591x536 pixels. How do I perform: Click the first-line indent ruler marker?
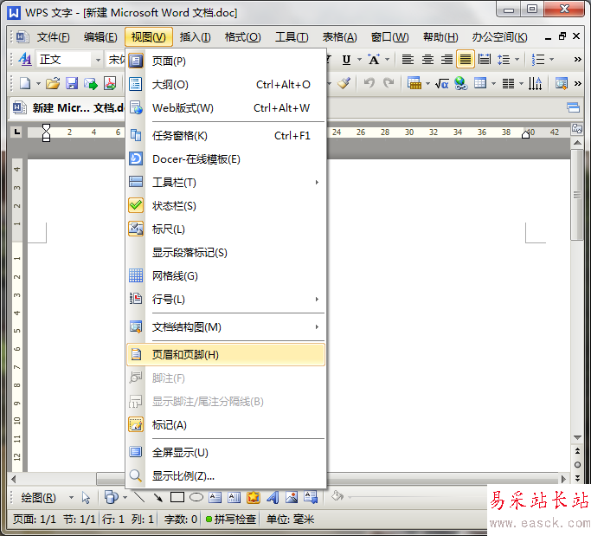pos(46,128)
